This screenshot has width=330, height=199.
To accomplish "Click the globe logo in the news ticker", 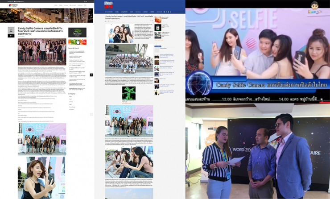I will 199,83.
